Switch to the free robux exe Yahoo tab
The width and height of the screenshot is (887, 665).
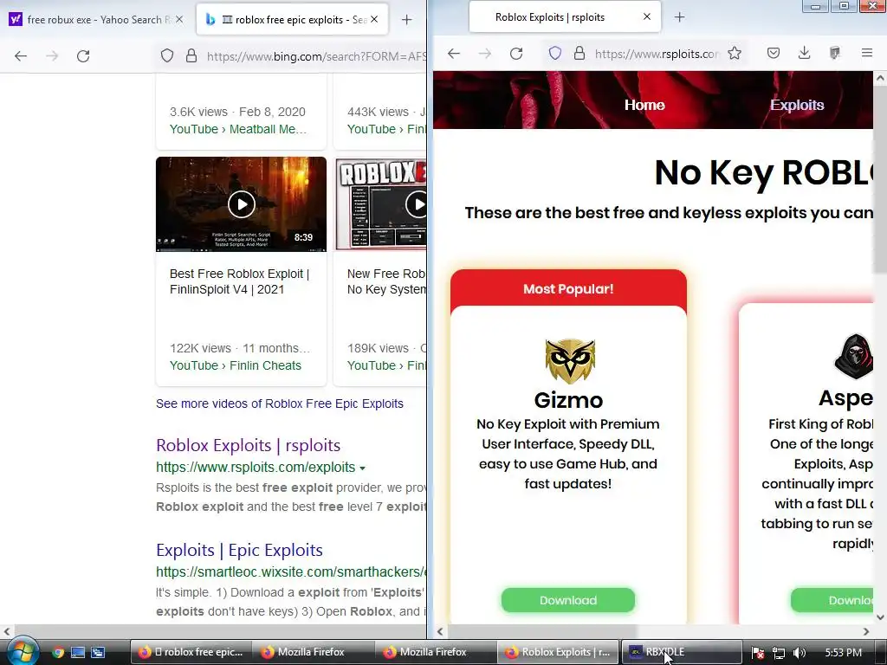96,19
